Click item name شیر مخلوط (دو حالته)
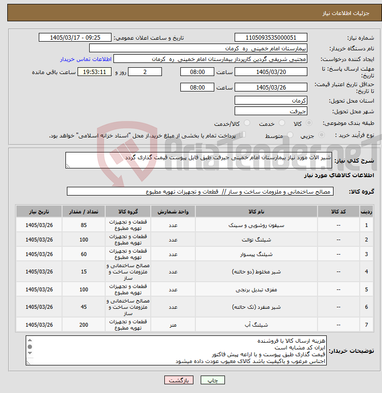 [x=256, y=272]
